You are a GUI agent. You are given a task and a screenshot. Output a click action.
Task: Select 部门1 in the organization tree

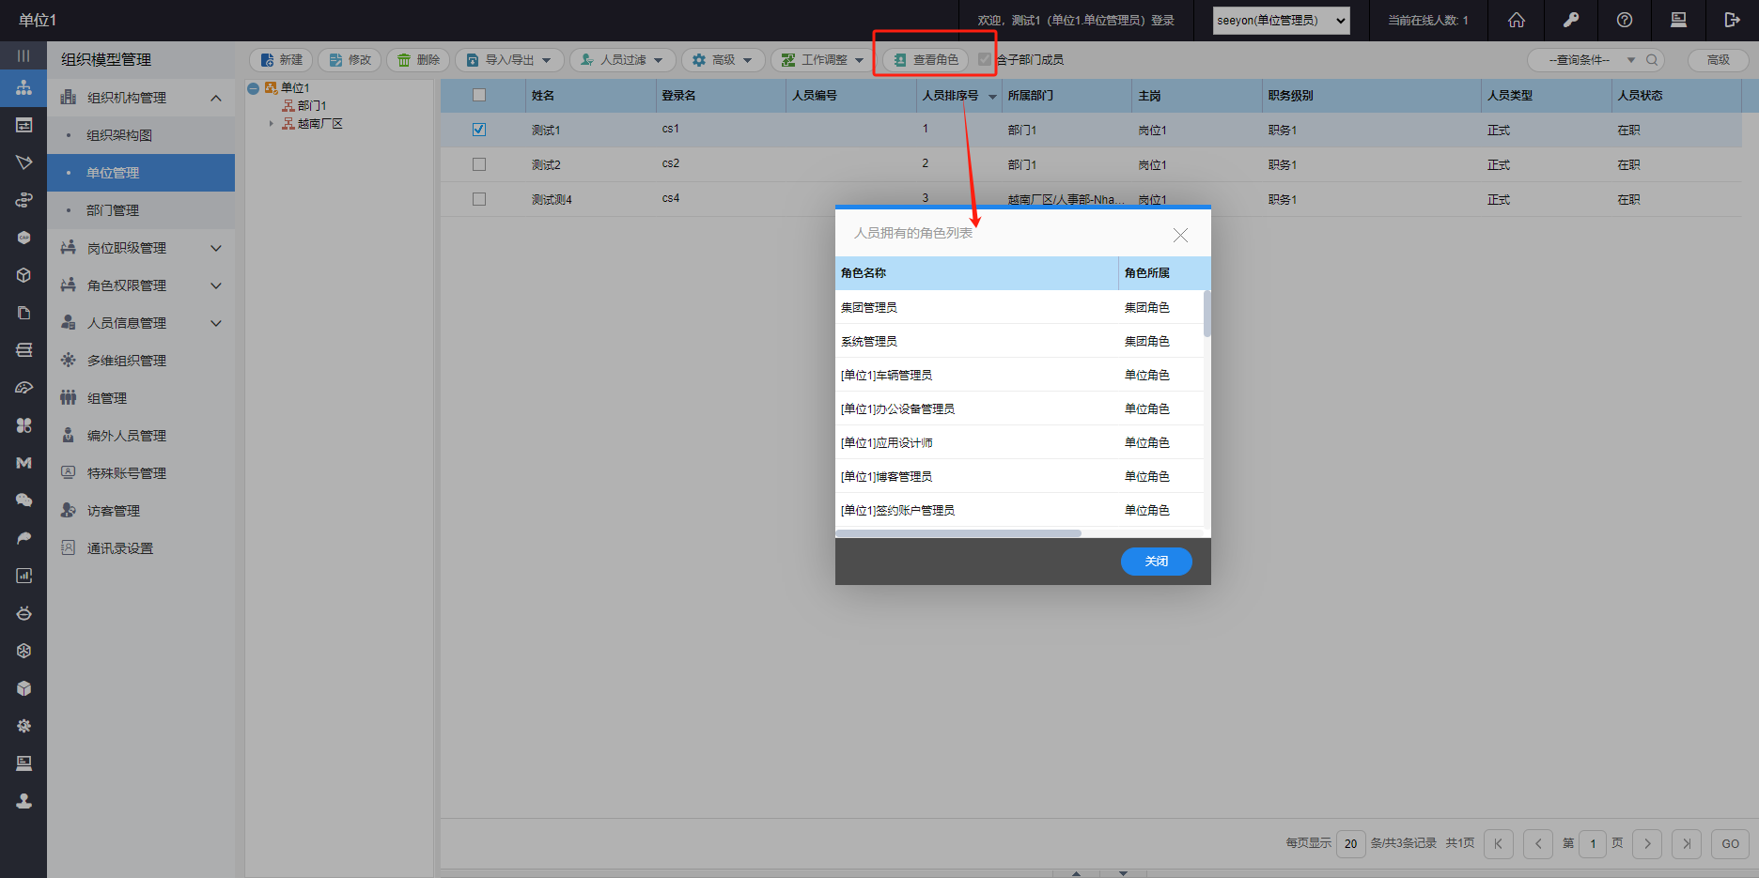tap(312, 106)
